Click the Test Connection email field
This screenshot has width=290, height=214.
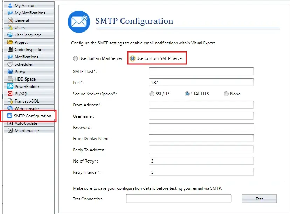[179, 199]
